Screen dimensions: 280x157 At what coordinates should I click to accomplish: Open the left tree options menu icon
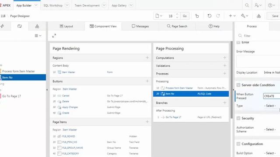click(x=38, y=36)
